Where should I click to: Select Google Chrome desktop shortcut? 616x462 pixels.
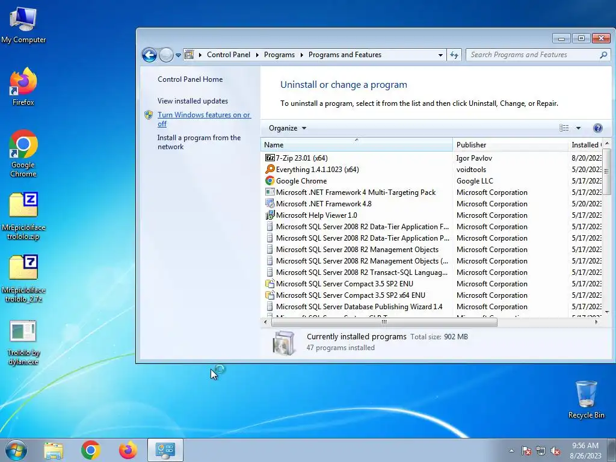pos(23,153)
